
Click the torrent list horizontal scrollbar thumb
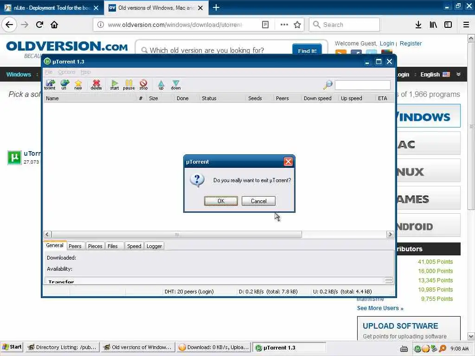point(177,235)
